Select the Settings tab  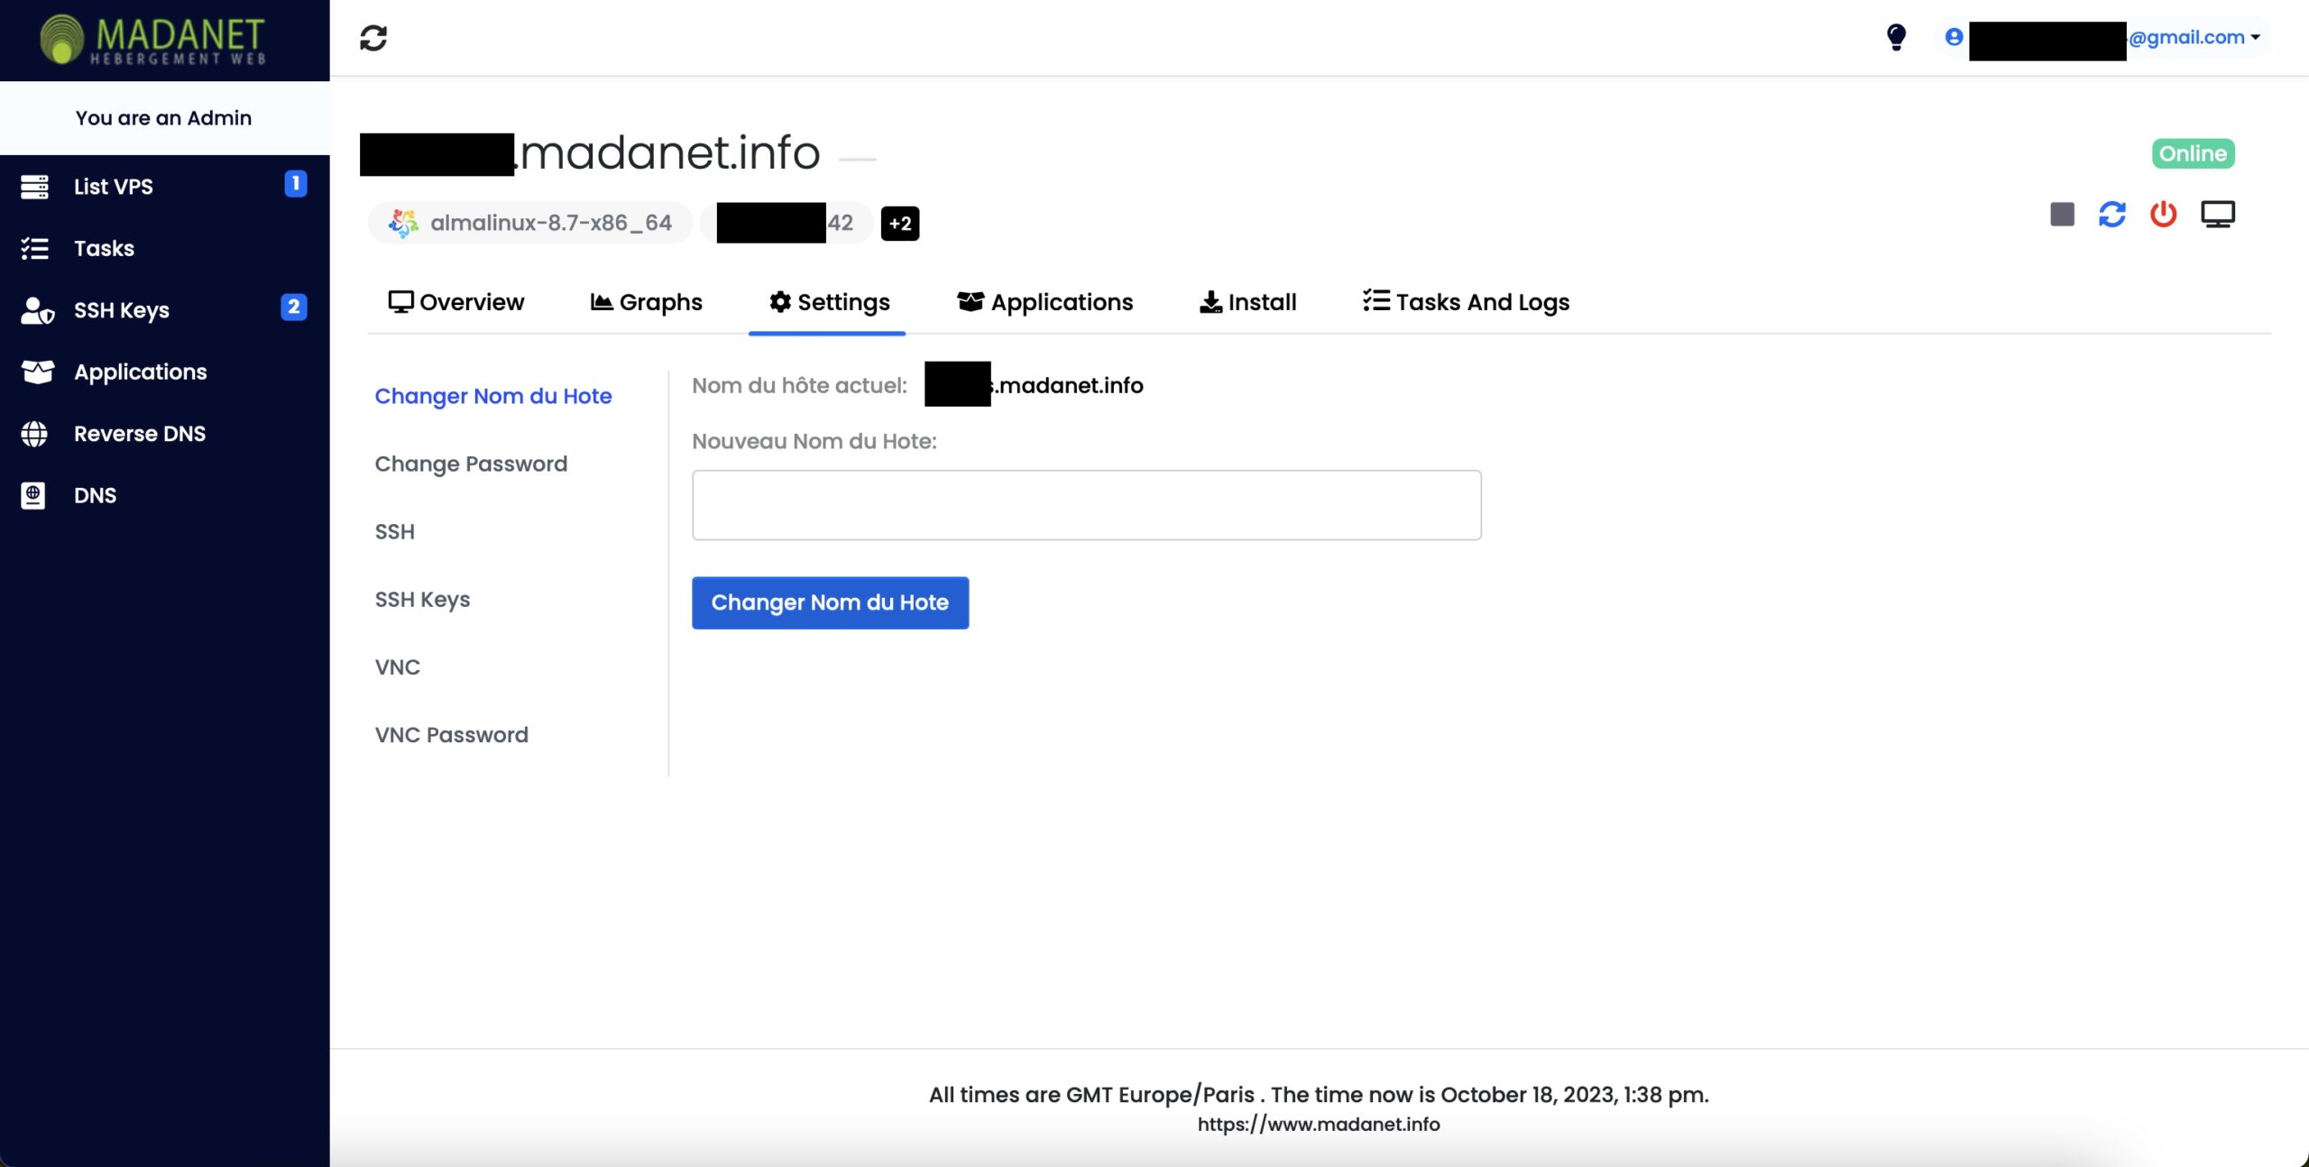pos(829,302)
